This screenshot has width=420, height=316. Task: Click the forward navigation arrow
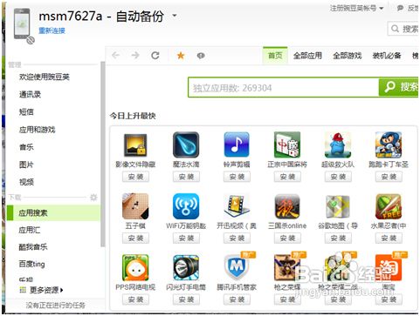pyautogui.click(x=135, y=55)
